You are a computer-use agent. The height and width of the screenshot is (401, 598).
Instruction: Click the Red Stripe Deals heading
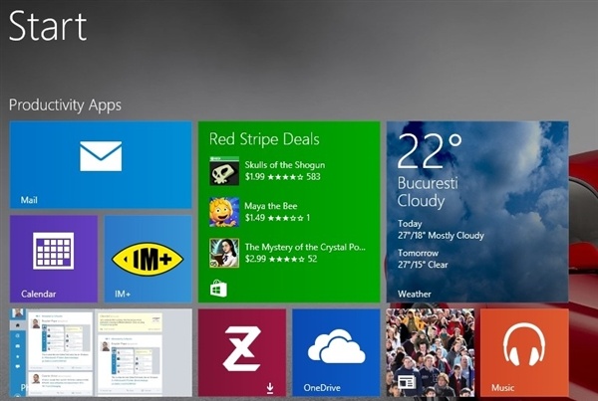click(x=264, y=139)
